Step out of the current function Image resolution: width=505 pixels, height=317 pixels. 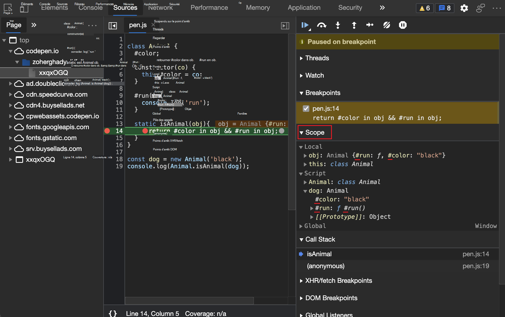(354, 25)
